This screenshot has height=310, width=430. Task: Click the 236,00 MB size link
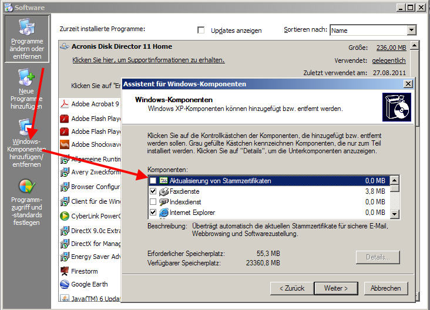click(391, 48)
